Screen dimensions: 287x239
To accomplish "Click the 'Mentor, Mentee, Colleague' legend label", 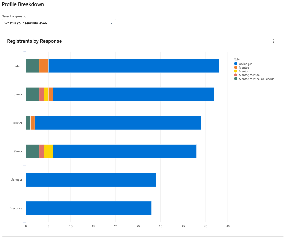I will coord(256,79).
